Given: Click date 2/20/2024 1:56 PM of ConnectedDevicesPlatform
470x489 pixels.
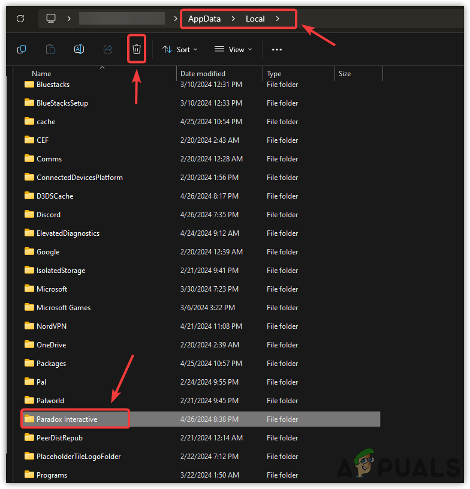Looking at the screenshot, I should pyautogui.click(x=209, y=178).
